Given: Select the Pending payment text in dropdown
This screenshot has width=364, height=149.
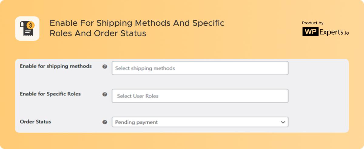Looking at the screenshot, I should pyautogui.click(x=136, y=122).
